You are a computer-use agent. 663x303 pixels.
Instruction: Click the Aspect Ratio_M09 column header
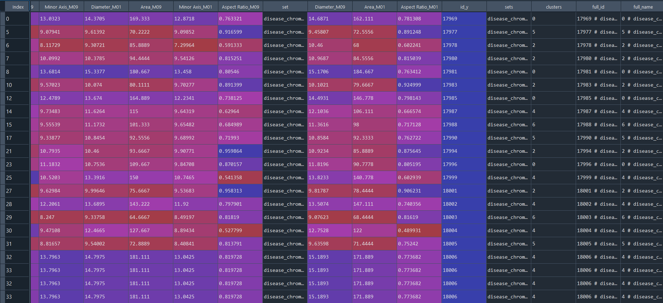tap(240, 7)
